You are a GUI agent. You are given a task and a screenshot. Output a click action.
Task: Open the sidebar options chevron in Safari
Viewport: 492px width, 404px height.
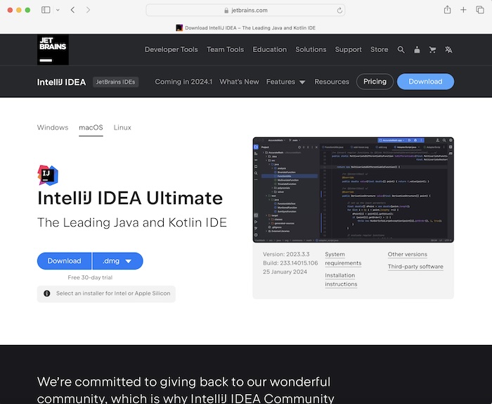tap(58, 10)
